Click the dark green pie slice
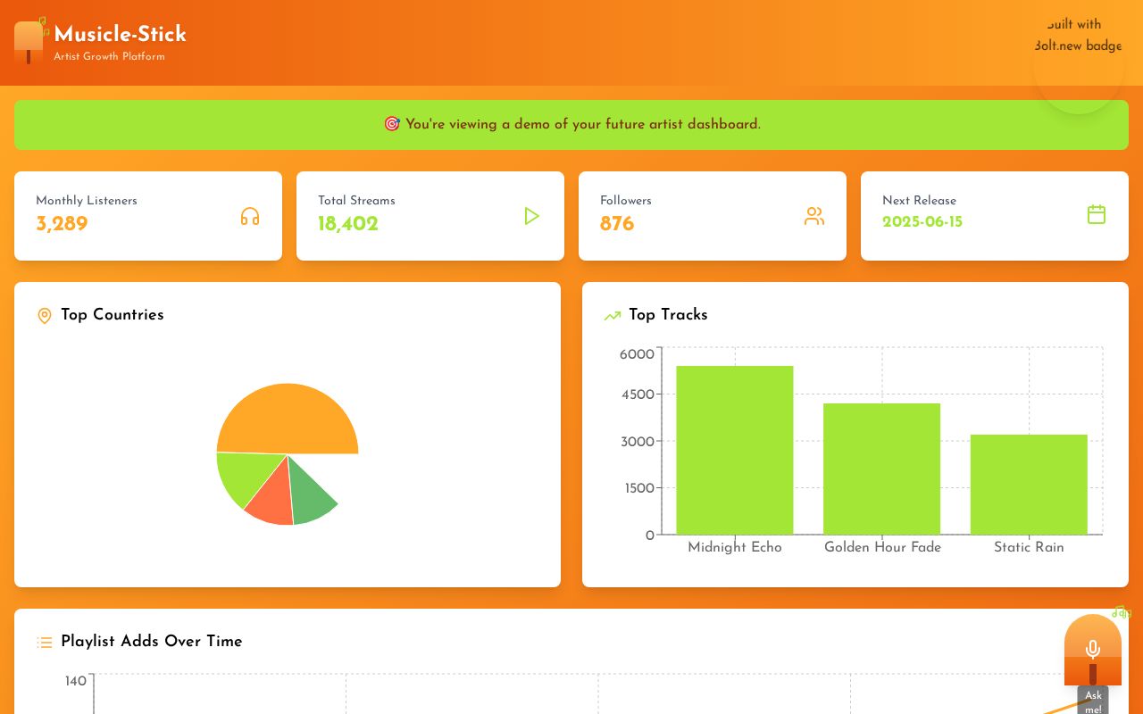1143x714 pixels. click(x=308, y=496)
